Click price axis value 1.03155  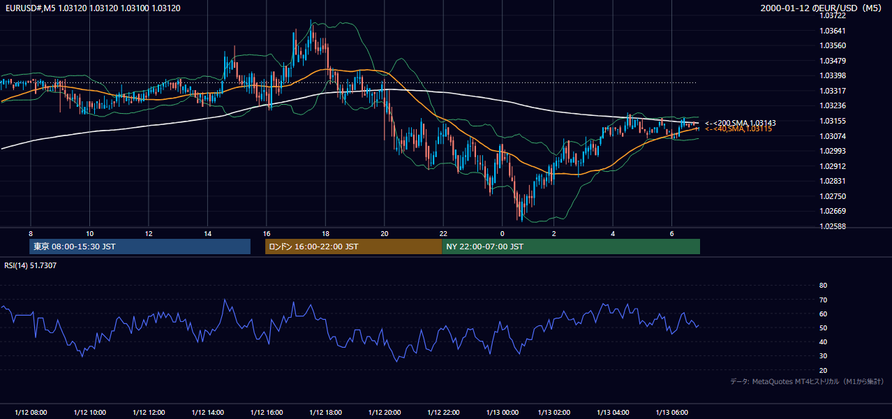833,121
